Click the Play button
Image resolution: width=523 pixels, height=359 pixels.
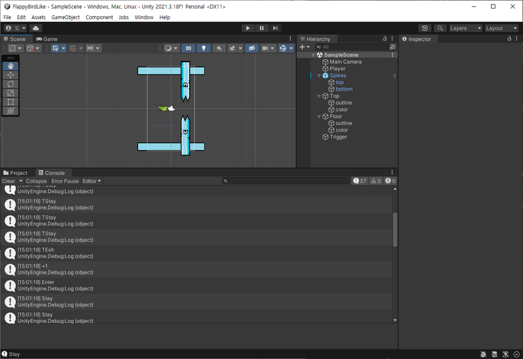tap(248, 28)
